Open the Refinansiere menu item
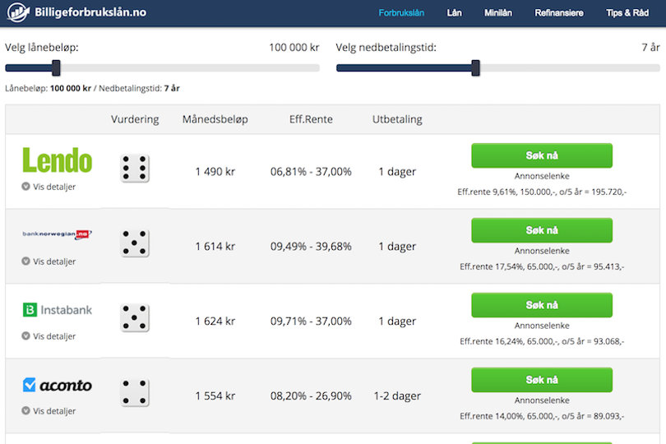This screenshot has height=444, width=666. [558, 13]
